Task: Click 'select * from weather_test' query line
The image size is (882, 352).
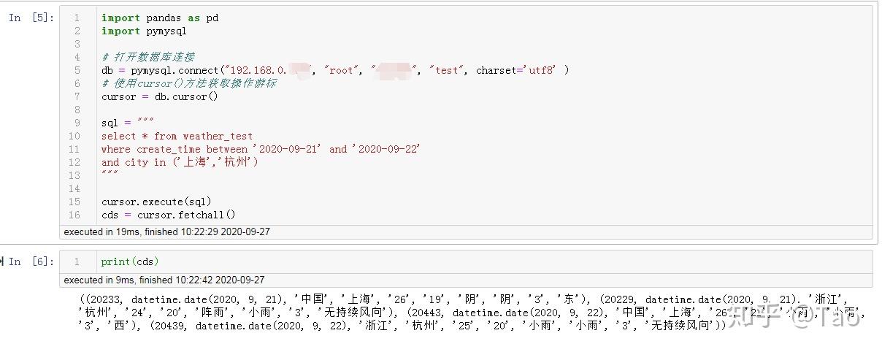Action: (x=177, y=136)
